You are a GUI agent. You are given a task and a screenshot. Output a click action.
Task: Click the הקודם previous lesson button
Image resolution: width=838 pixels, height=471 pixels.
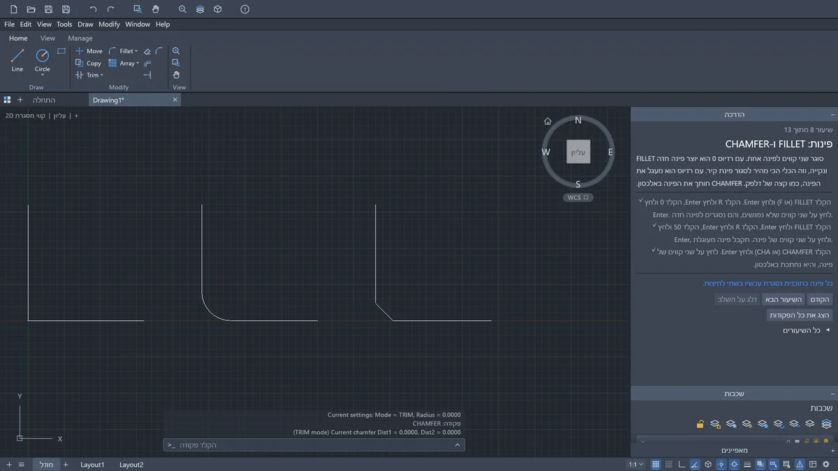click(820, 299)
